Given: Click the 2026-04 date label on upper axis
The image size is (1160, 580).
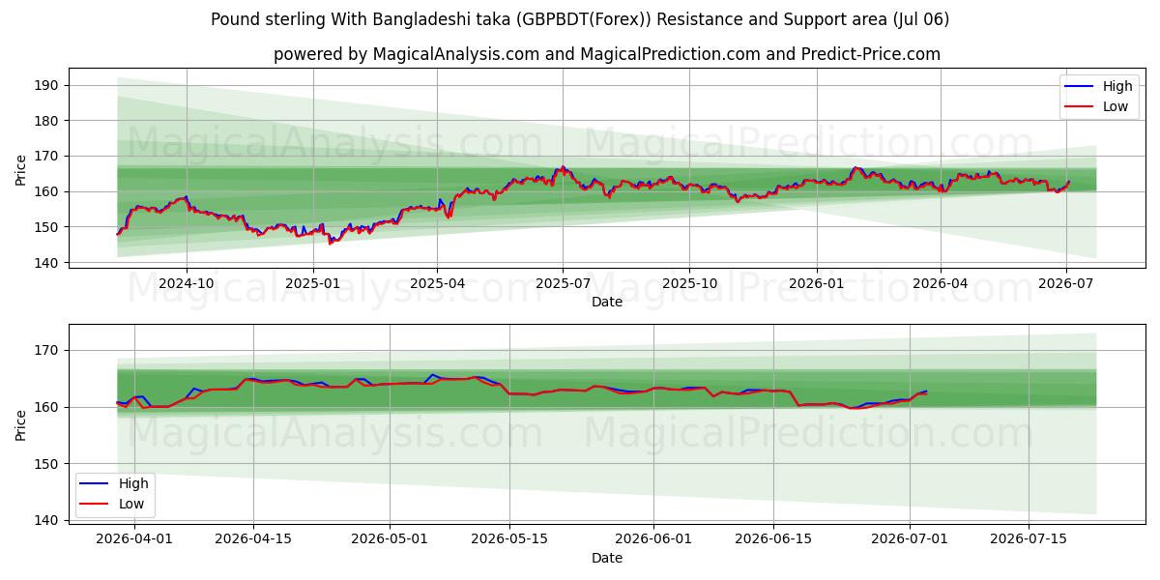Looking at the screenshot, I should [x=941, y=284].
